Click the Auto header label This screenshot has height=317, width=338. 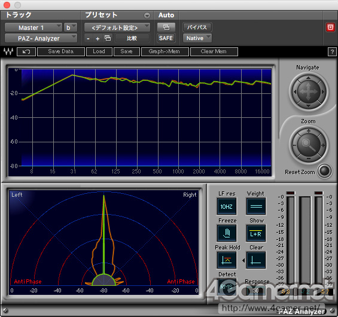(166, 15)
